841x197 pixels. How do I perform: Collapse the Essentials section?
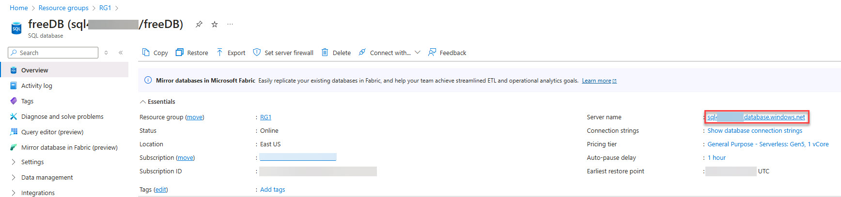point(143,102)
